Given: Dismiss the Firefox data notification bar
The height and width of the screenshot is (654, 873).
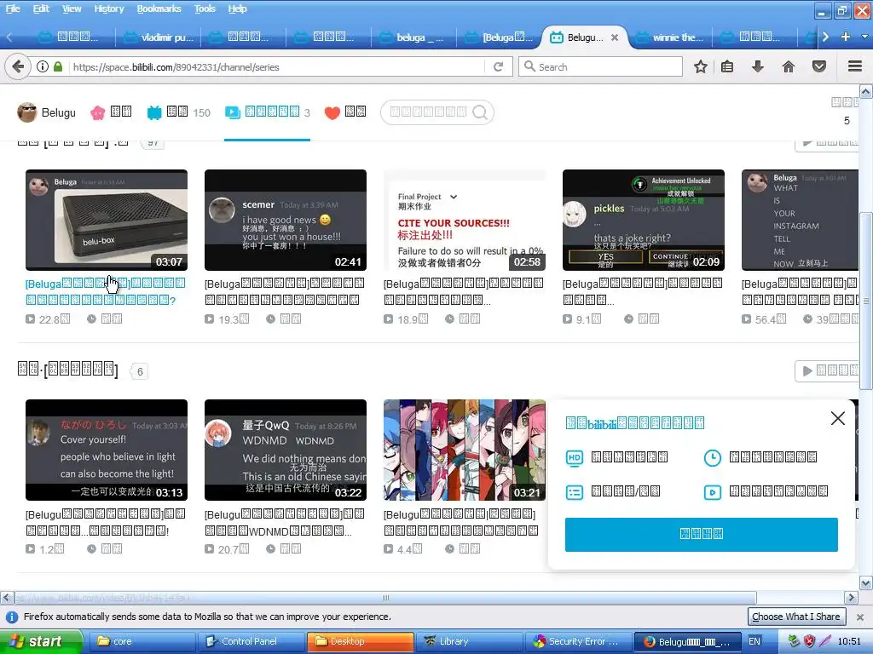Looking at the screenshot, I should tap(859, 617).
